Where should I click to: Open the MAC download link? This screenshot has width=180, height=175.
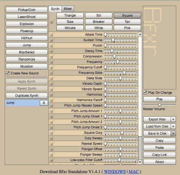(x=134, y=172)
